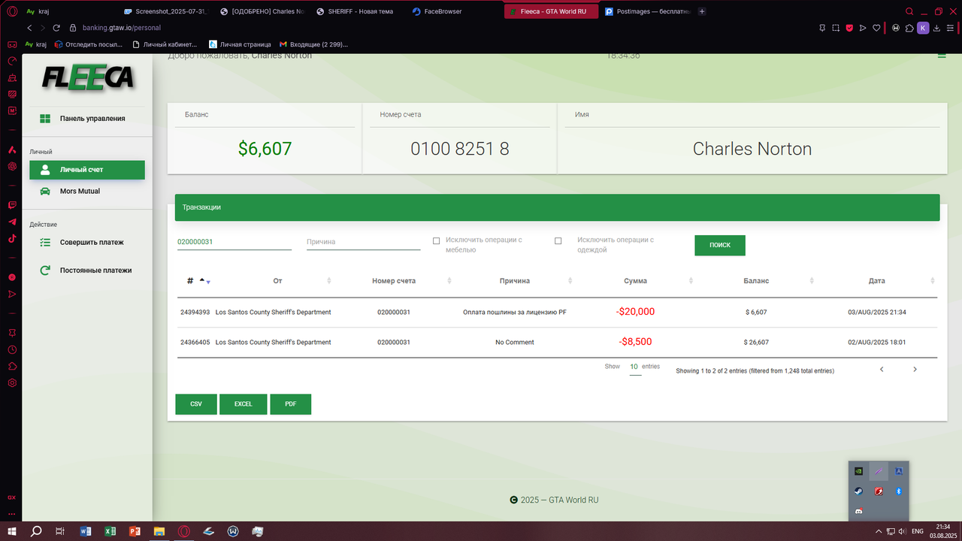Screen dimensions: 962x541
Task: Open Steam from the system tray popup
Action: (x=858, y=491)
